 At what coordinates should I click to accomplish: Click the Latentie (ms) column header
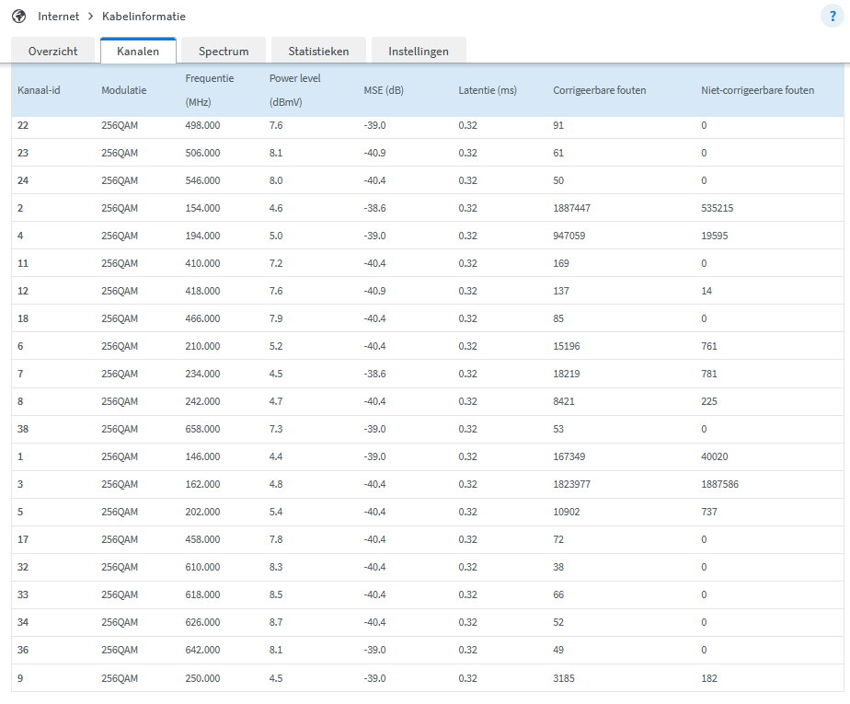(488, 90)
